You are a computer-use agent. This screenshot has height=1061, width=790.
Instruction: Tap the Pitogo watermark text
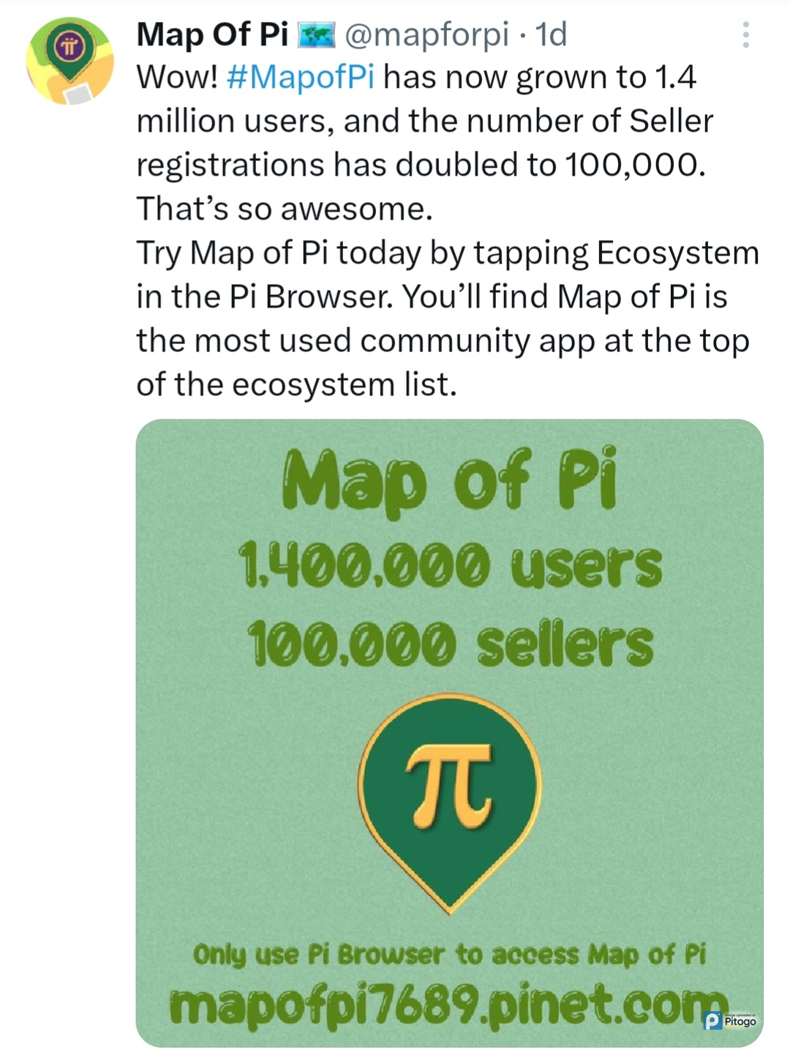(740, 1021)
